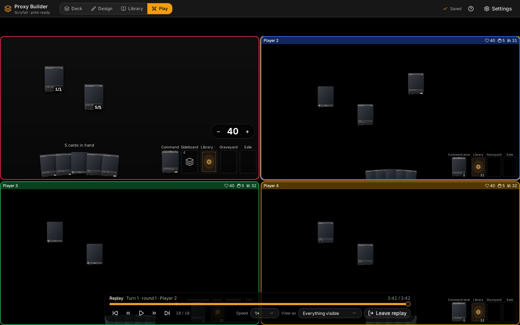The height and width of the screenshot is (325, 520).
Task: Click the replay progress slider handle
Action: click(408, 304)
